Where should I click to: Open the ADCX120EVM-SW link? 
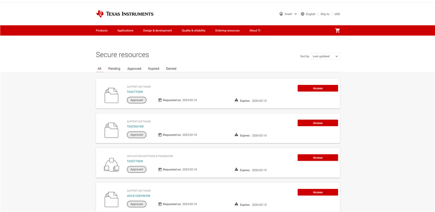pos(138,196)
